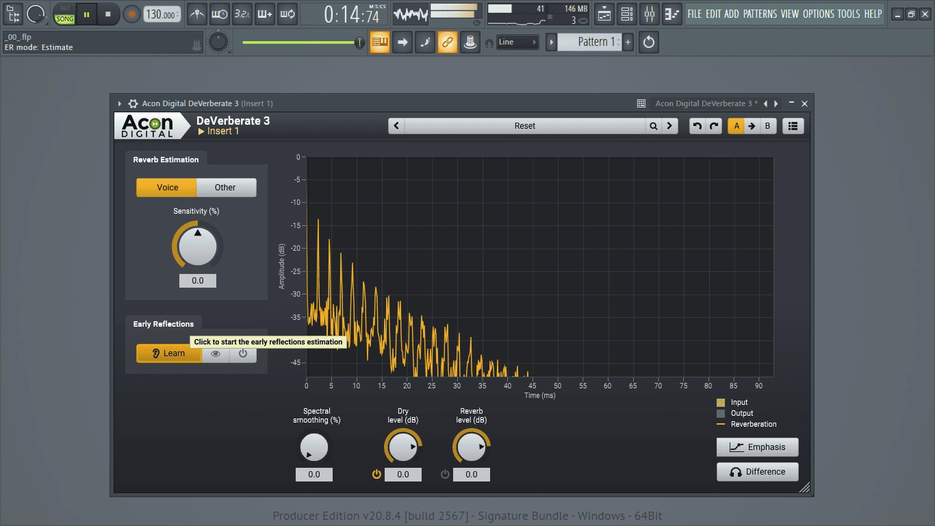Select the B comparison setting
Screen dimensions: 935x526
[768, 126]
